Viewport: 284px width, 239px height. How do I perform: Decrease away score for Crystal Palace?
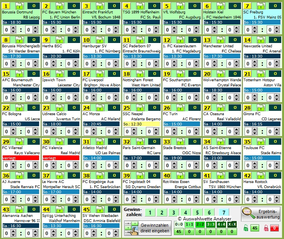tap(236, 99)
